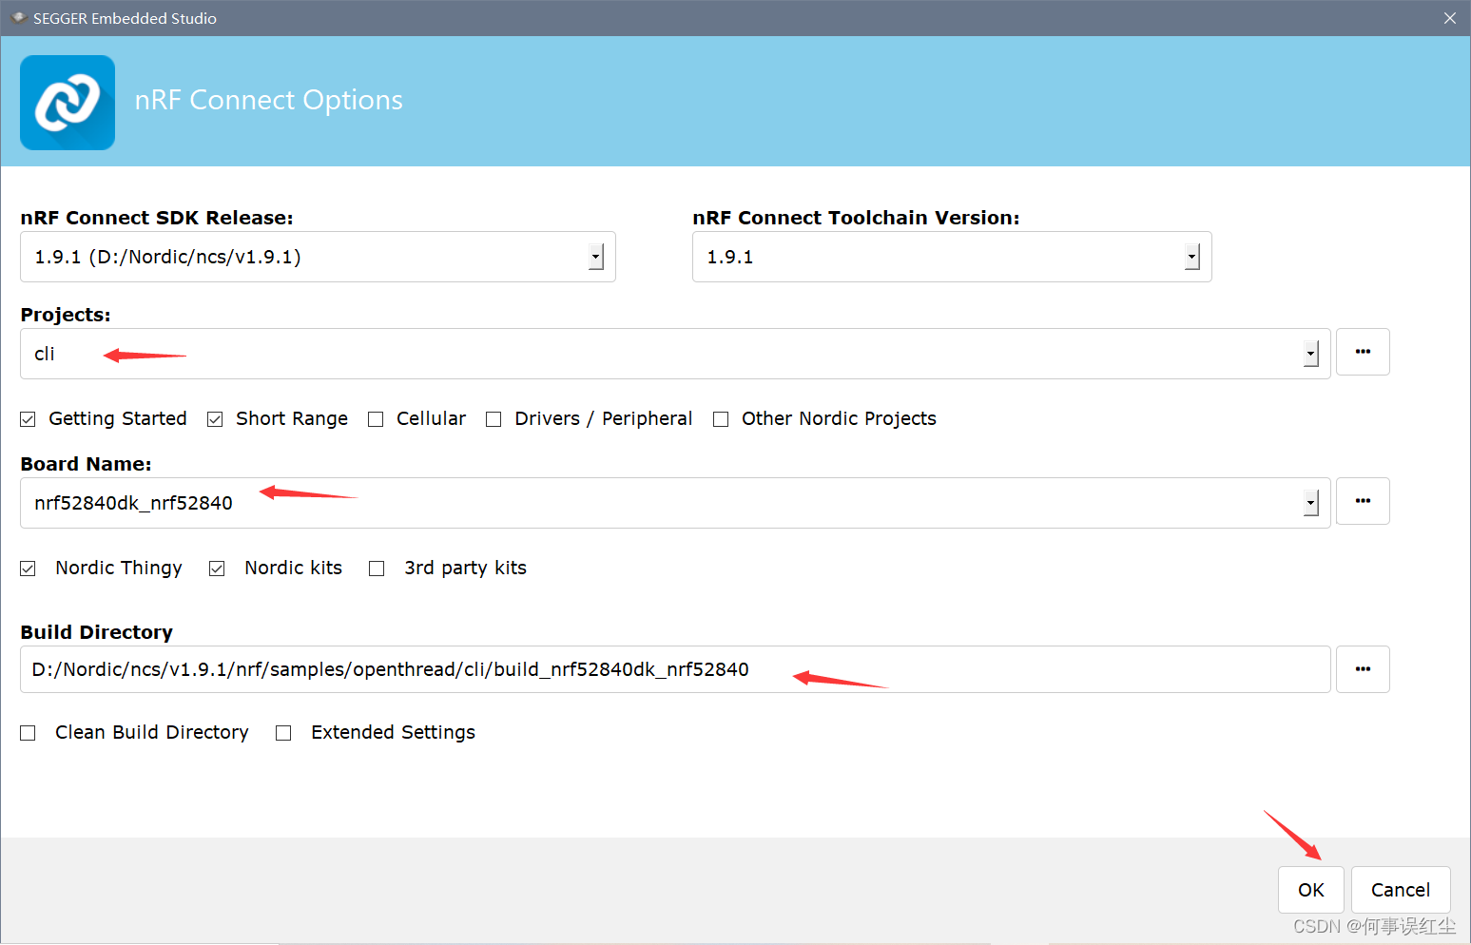The width and height of the screenshot is (1471, 945).
Task: Click SDK Release value 1.9.1 (D:/Nordic/ncs/v1.9.1)
Action: (x=318, y=257)
